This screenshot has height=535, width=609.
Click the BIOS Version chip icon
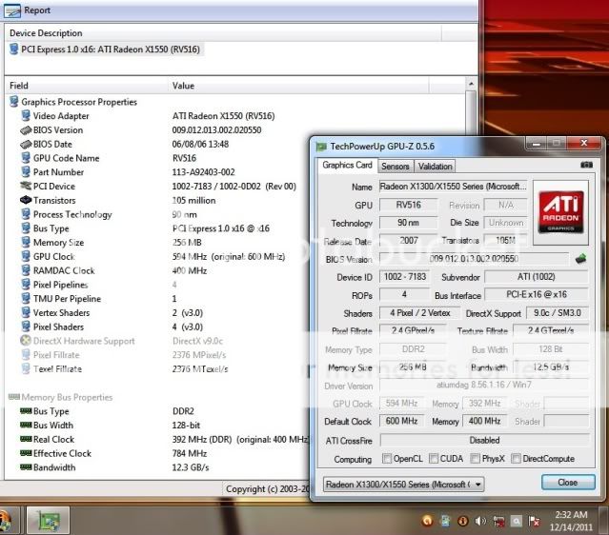pos(26,130)
